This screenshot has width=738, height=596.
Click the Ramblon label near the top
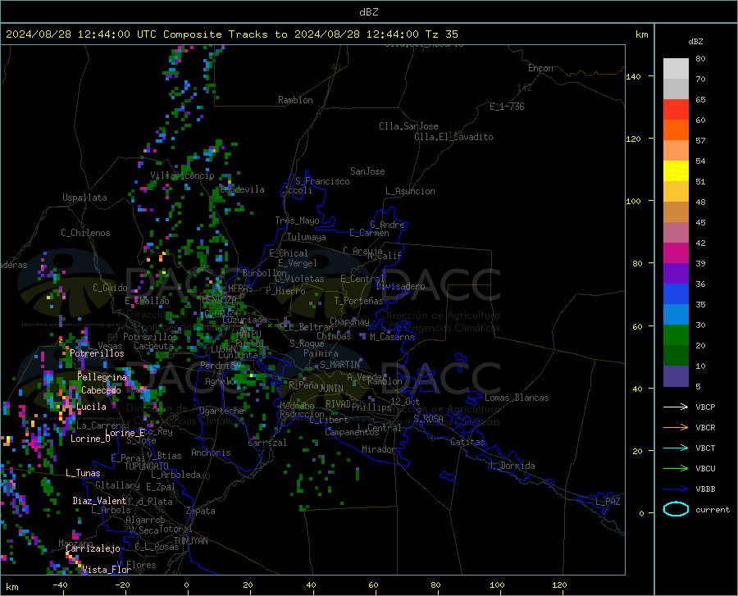(295, 100)
